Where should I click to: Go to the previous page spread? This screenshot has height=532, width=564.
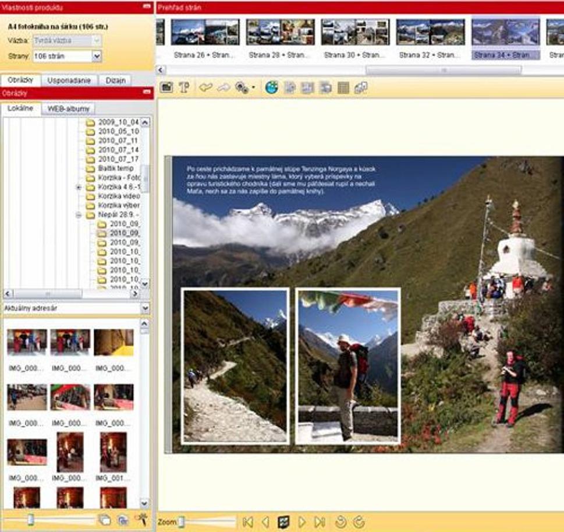(265, 522)
